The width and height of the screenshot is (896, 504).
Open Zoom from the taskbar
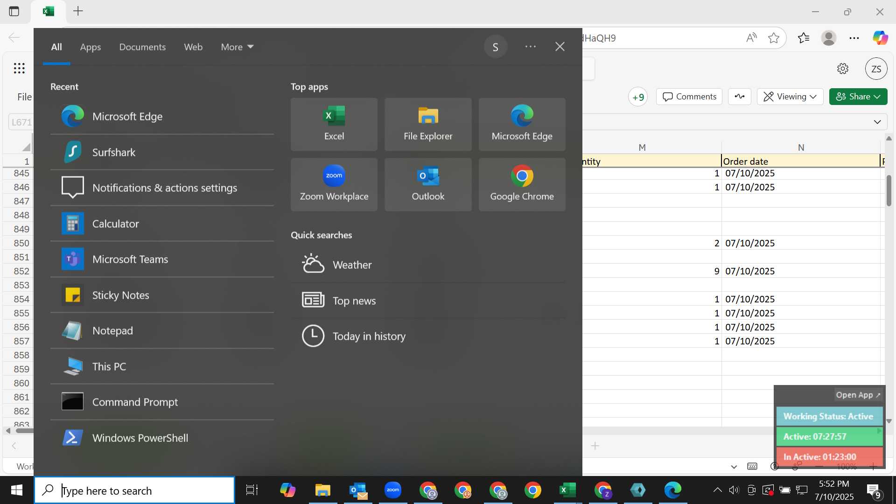coord(393,490)
